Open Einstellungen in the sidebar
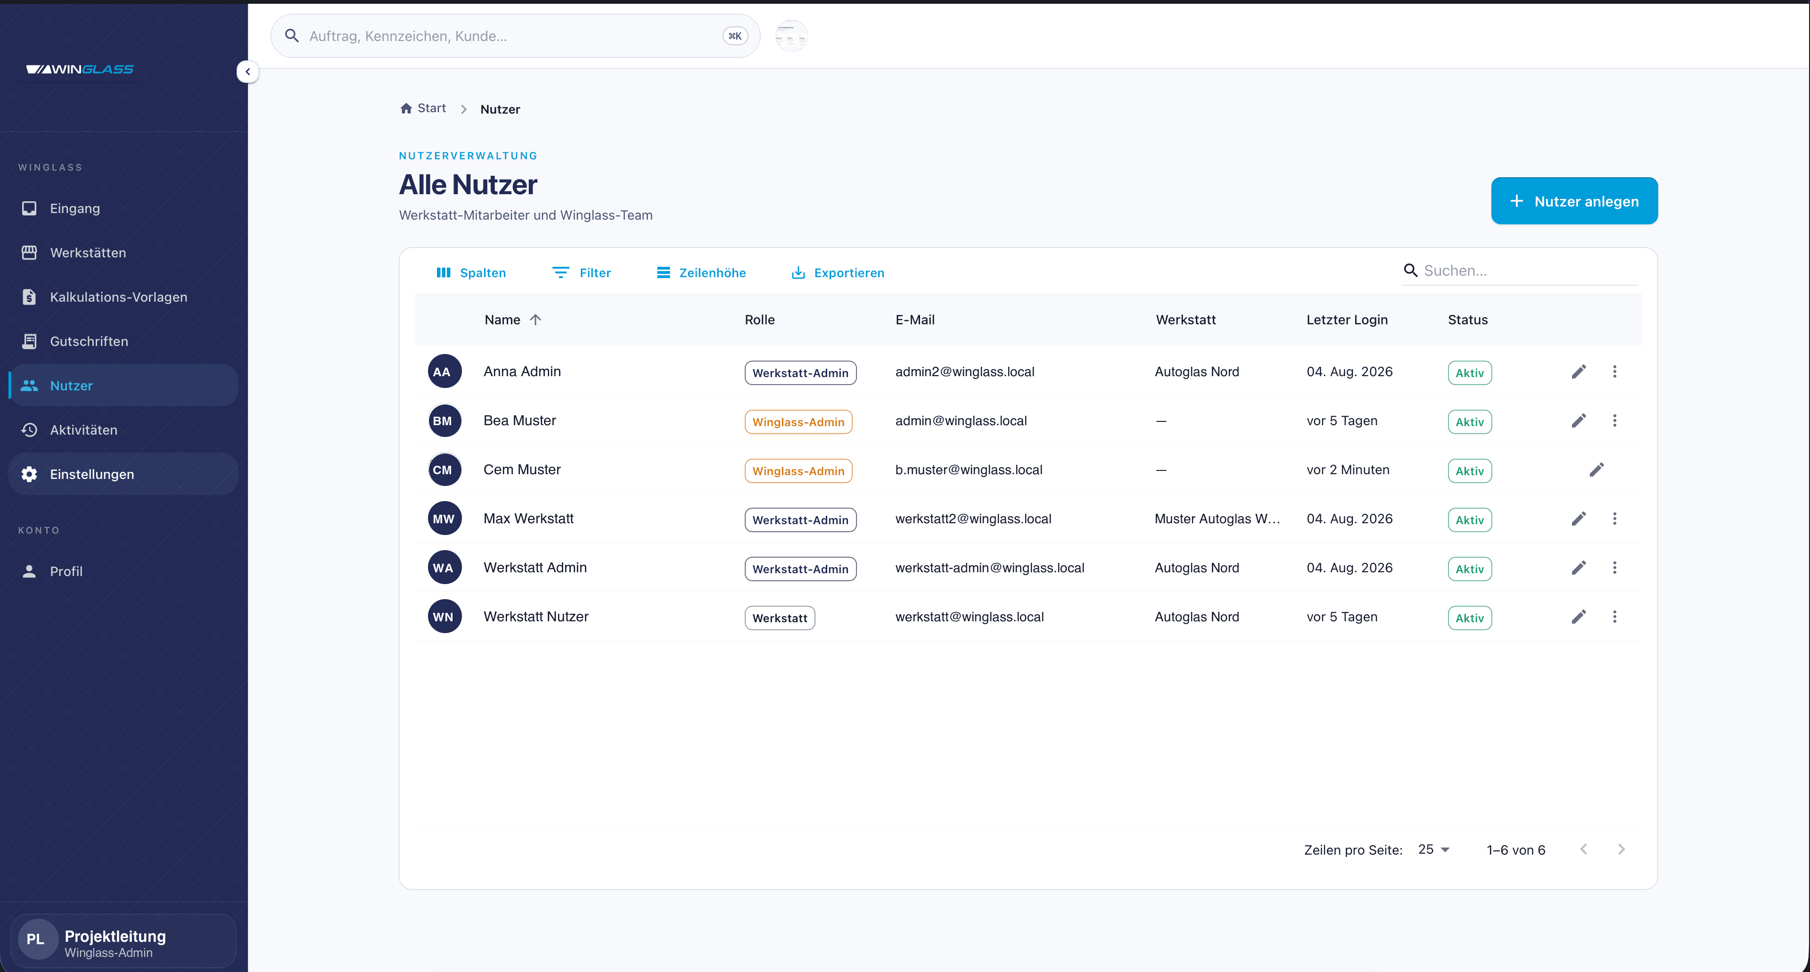 click(x=123, y=474)
